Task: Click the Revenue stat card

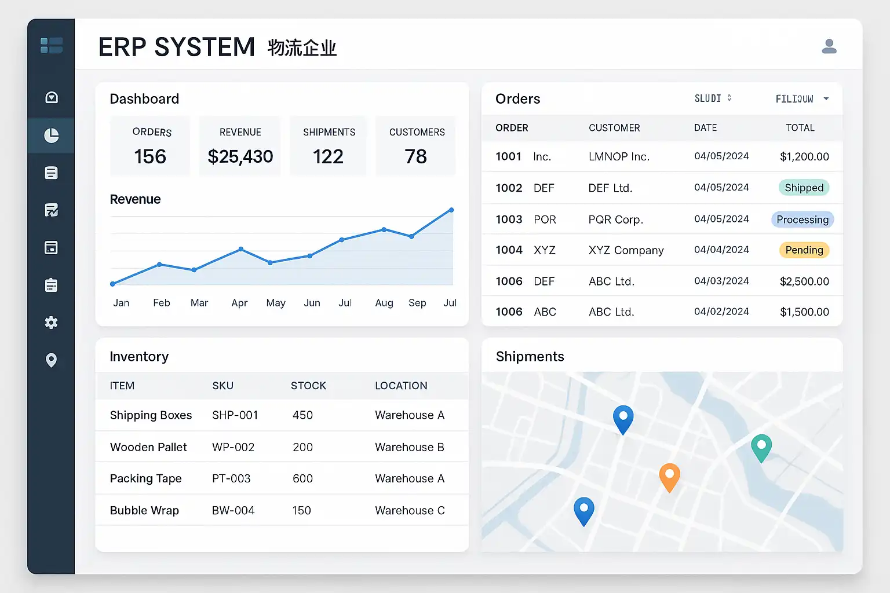Action: coord(240,146)
